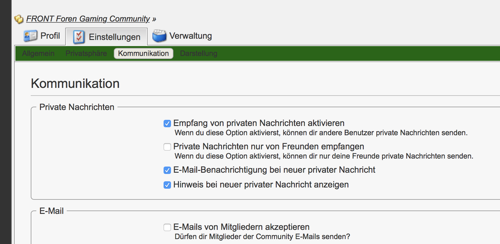500x244 pixels.
Task: Open the Privatsphäre settings section
Action: click(x=86, y=53)
